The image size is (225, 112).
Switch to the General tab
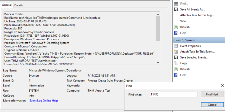(x=7, y=5)
